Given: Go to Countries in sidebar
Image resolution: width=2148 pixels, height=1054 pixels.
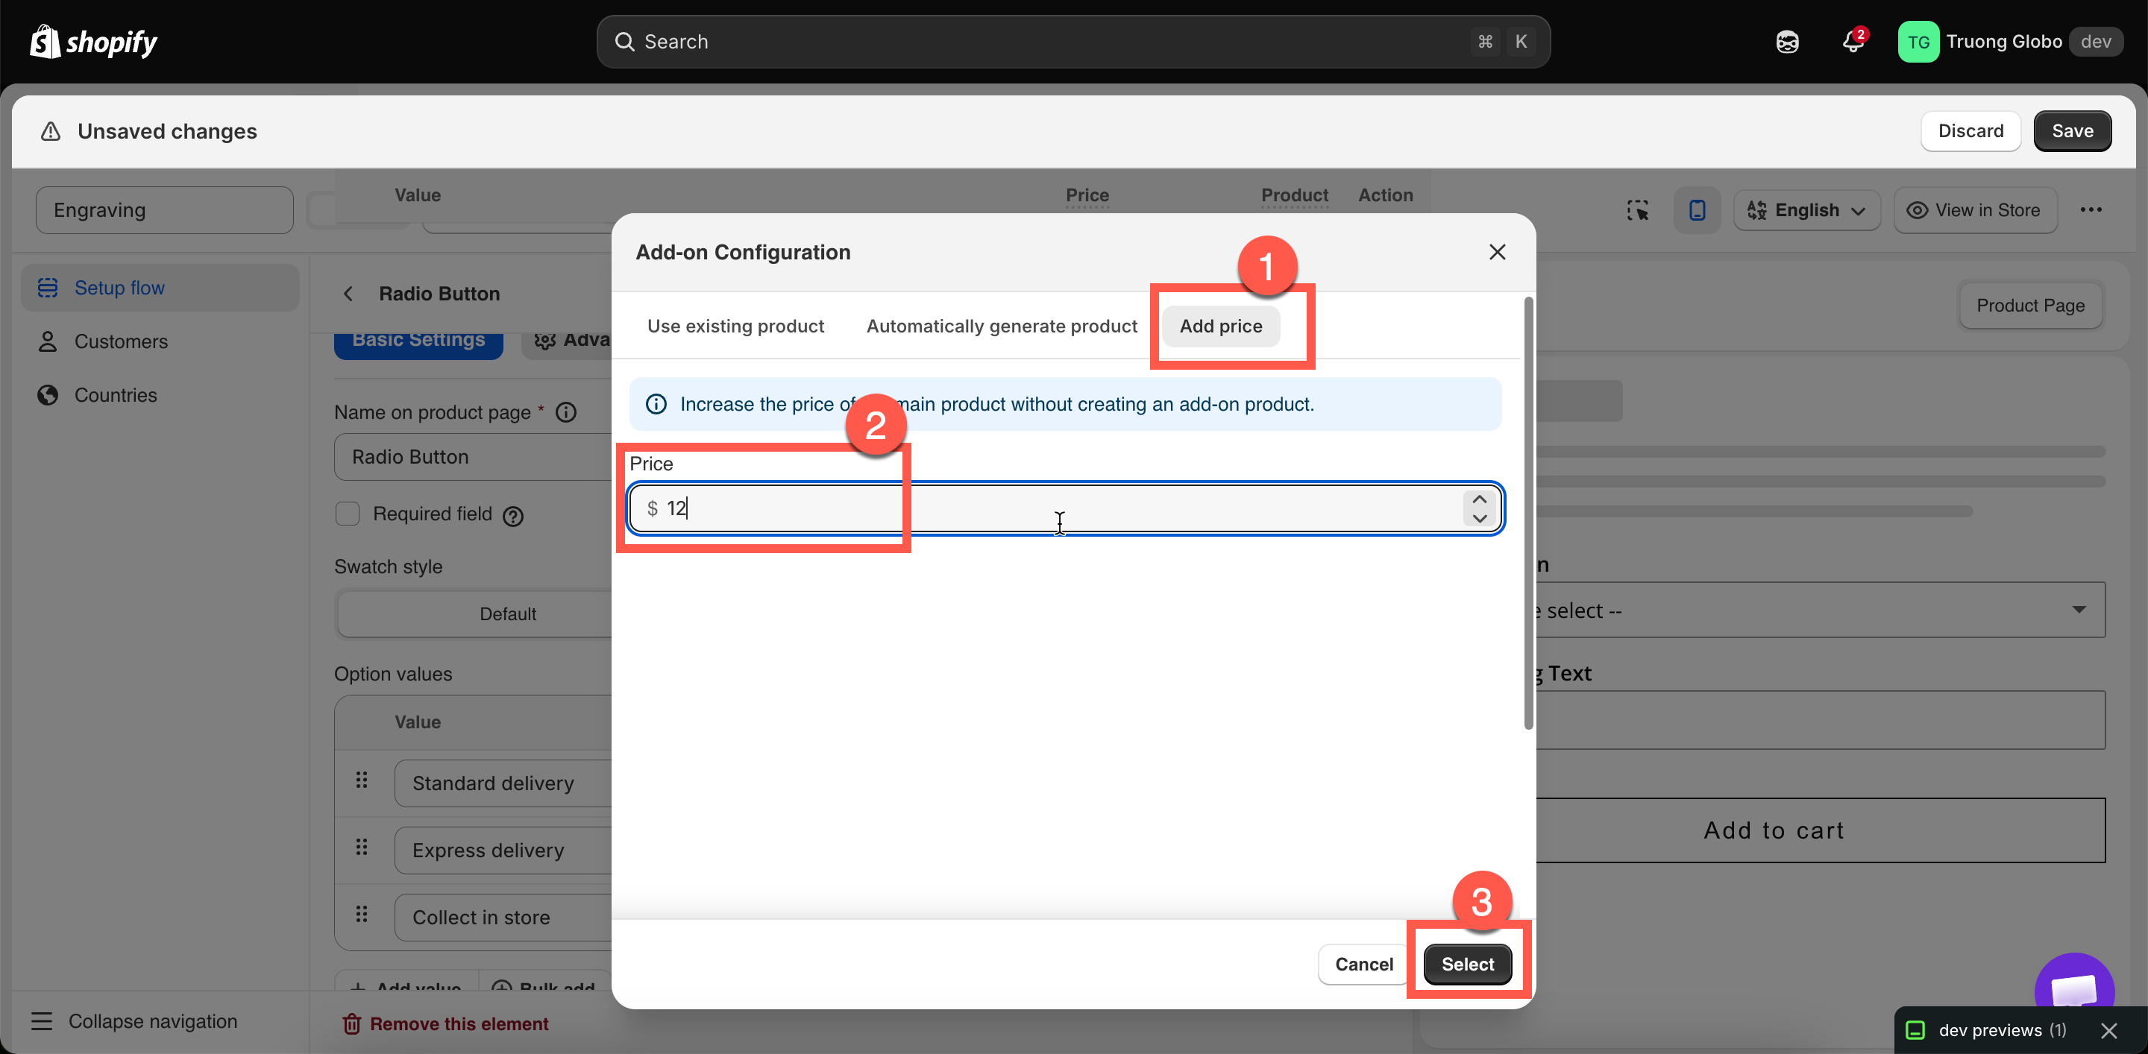Looking at the screenshot, I should pyautogui.click(x=160, y=395).
